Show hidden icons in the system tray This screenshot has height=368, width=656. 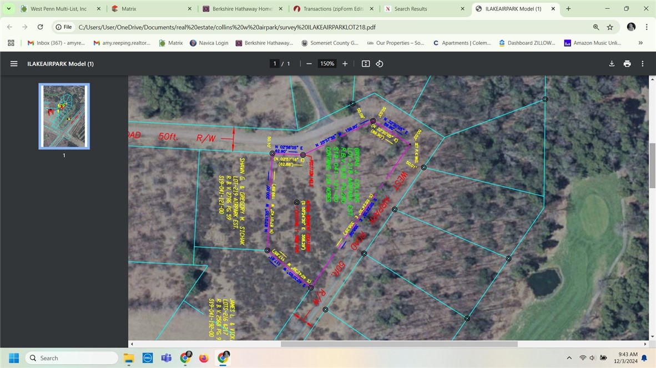point(569,358)
